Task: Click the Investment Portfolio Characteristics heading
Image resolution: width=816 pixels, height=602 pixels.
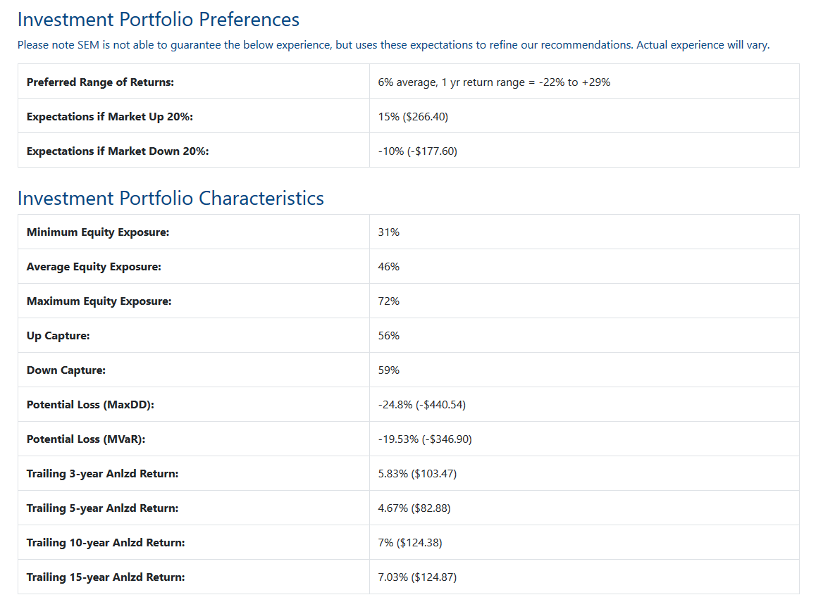Action: (x=171, y=198)
